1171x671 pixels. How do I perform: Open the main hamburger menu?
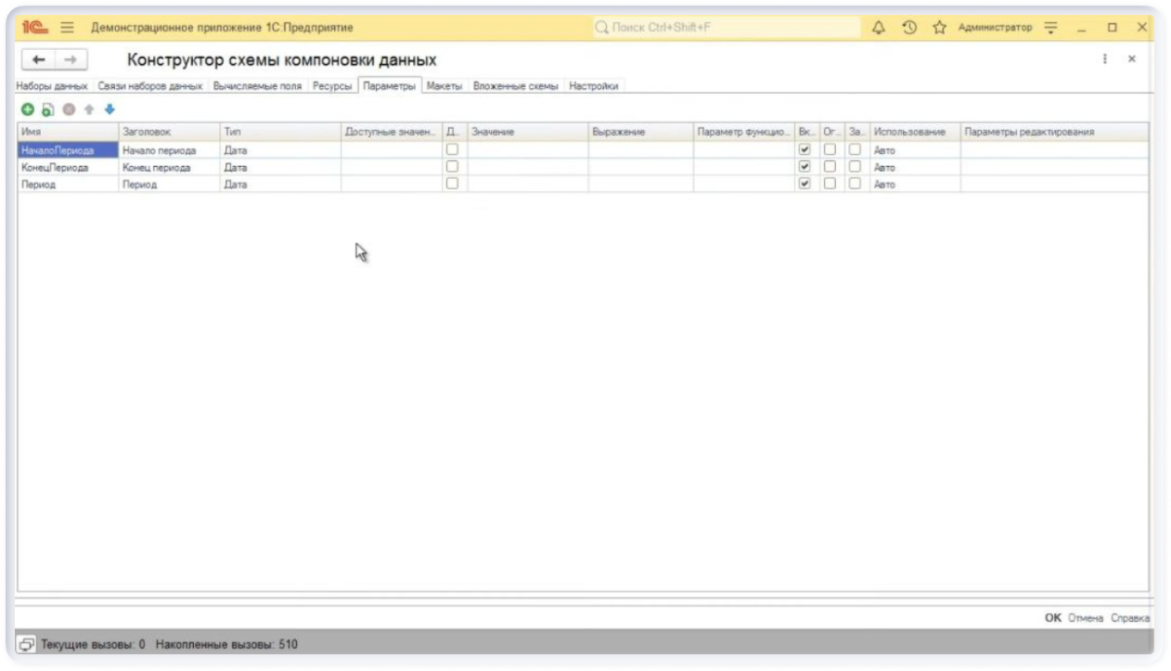[x=67, y=28]
